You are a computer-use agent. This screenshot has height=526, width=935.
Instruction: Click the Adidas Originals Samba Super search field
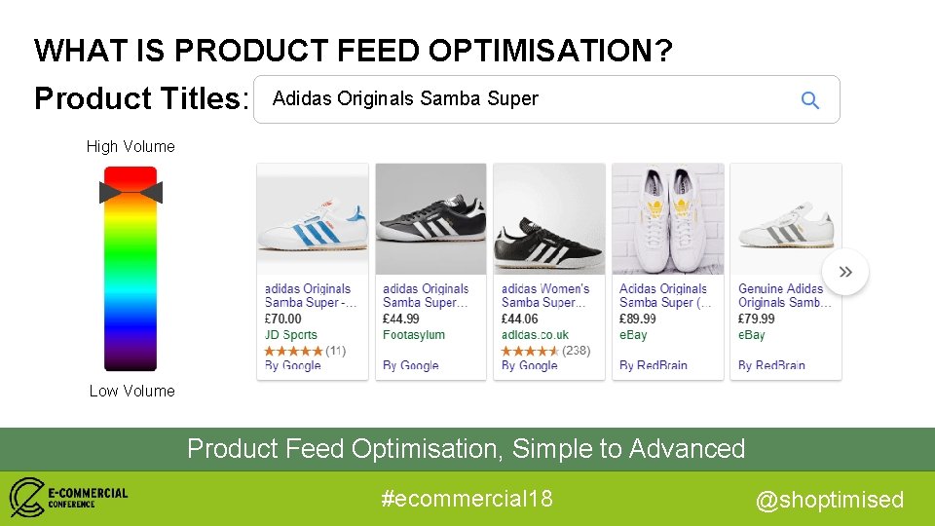546,99
